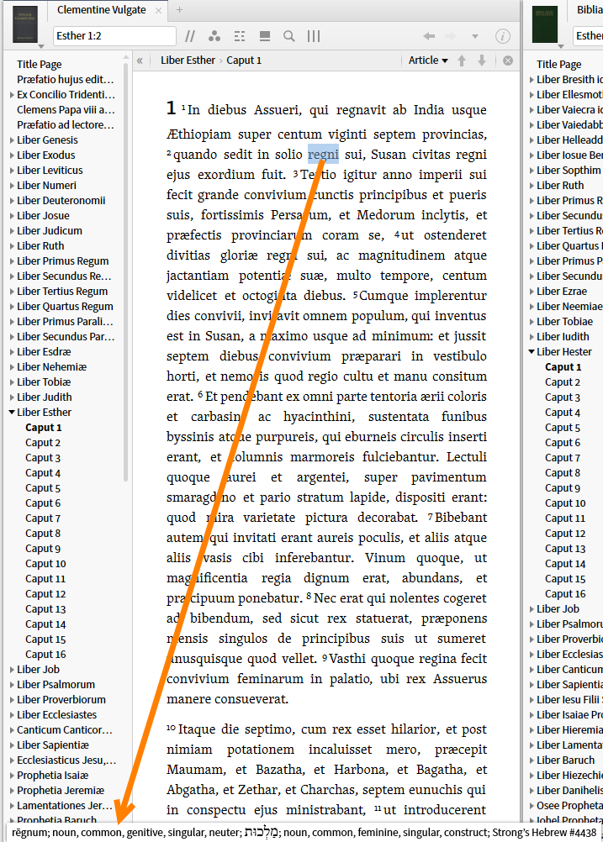Open the Article navigation dropdown
Viewport: 603px width, 842px height.
428,61
